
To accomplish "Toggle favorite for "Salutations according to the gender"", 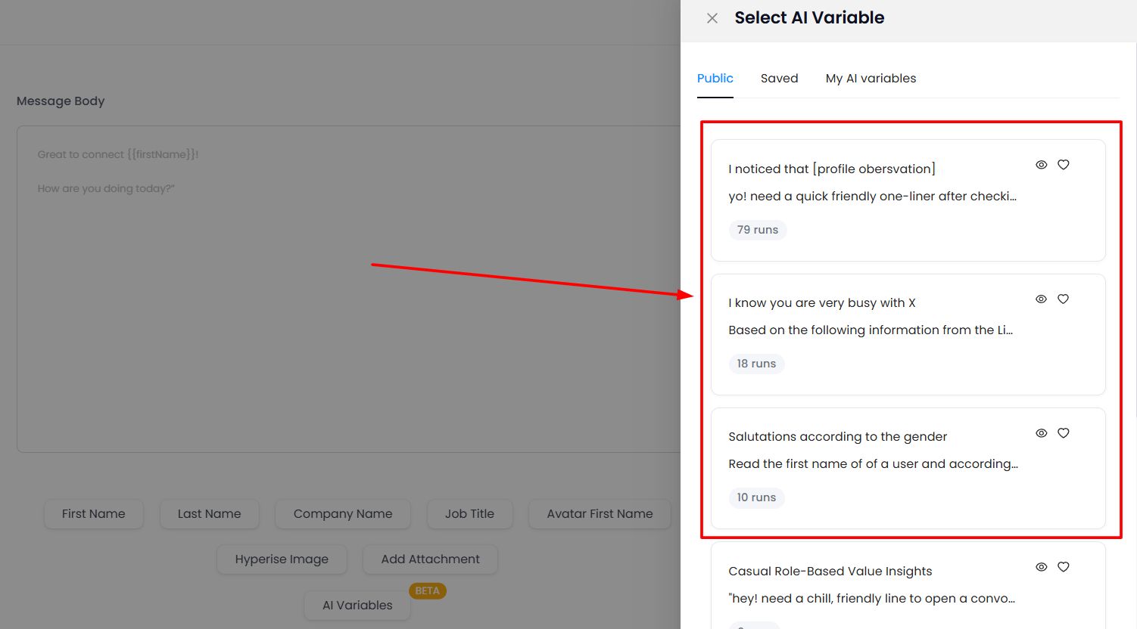I will coord(1063,432).
